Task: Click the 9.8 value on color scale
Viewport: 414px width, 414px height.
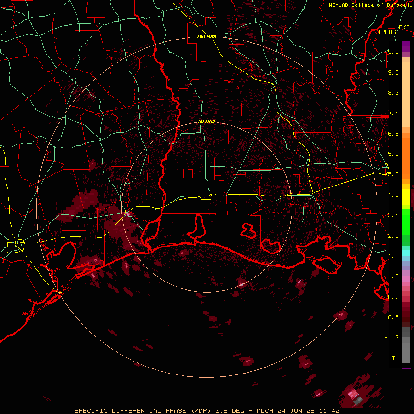Action: [393, 52]
